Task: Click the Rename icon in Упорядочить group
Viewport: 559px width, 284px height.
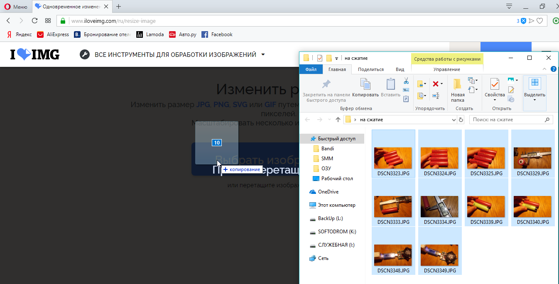Action: [436, 96]
